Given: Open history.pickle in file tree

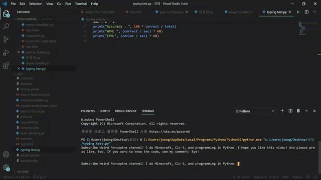Looking at the screenshot, I should coord(30,89).
